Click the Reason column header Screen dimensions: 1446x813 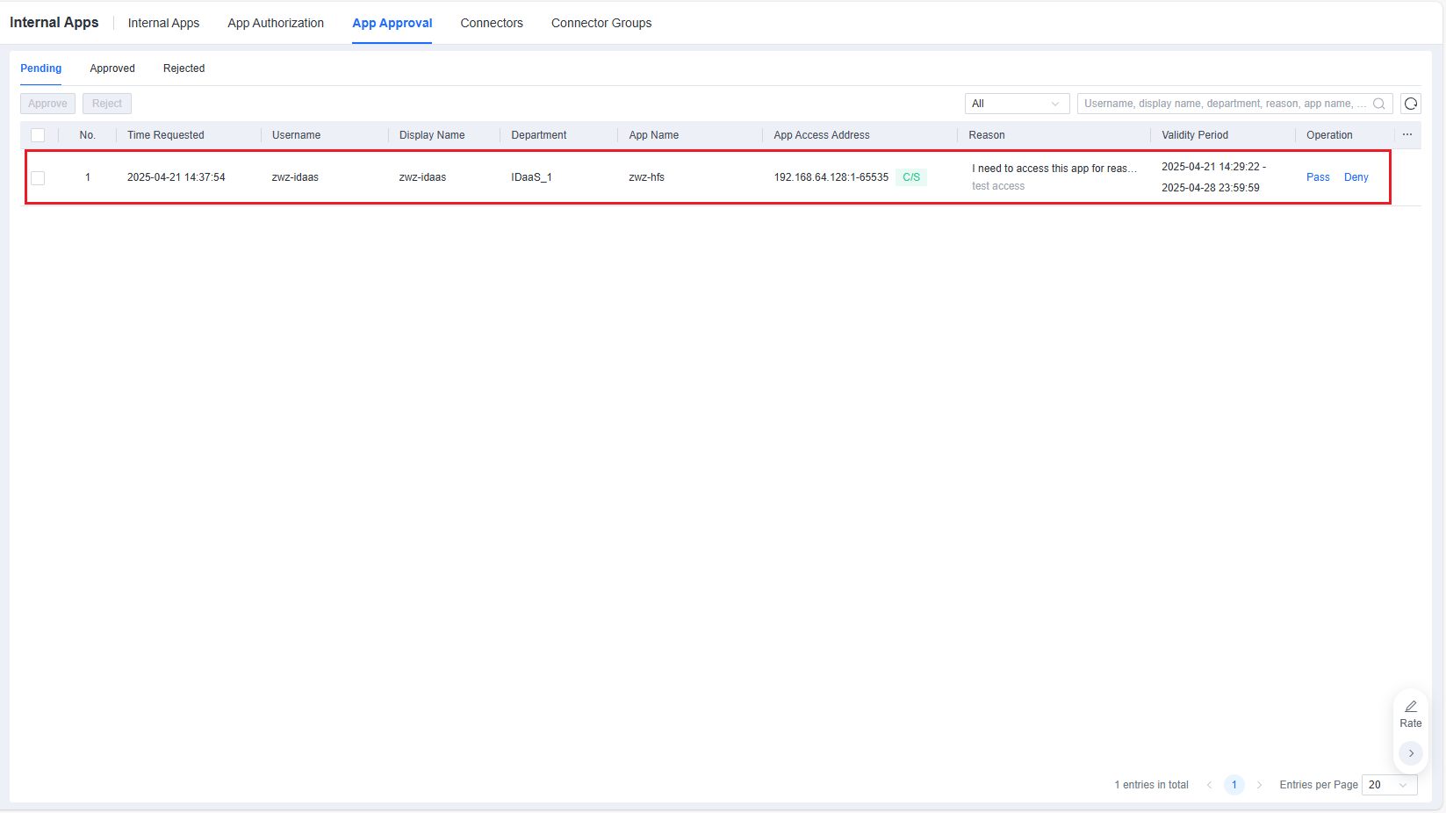tap(987, 135)
